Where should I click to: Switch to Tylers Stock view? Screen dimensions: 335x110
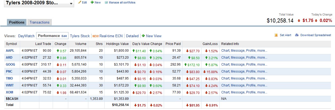80,36
